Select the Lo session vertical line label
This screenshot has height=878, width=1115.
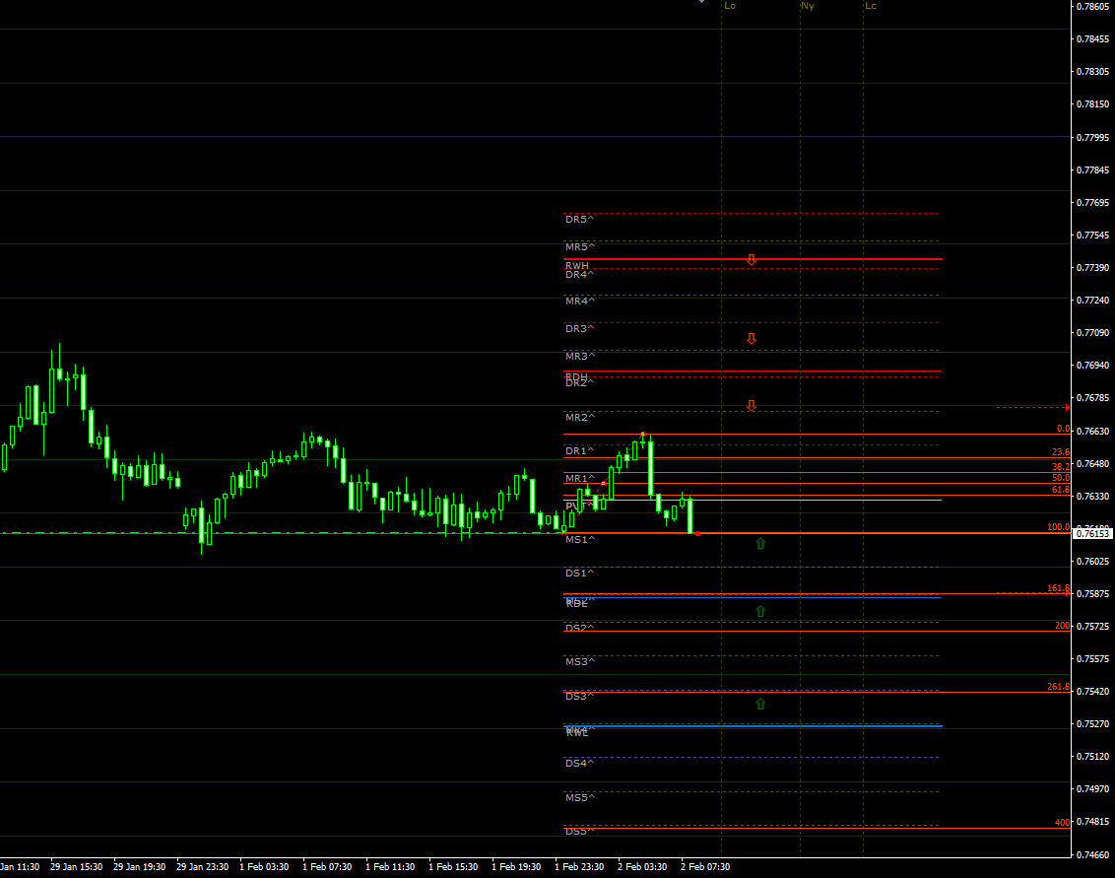click(730, 6)
